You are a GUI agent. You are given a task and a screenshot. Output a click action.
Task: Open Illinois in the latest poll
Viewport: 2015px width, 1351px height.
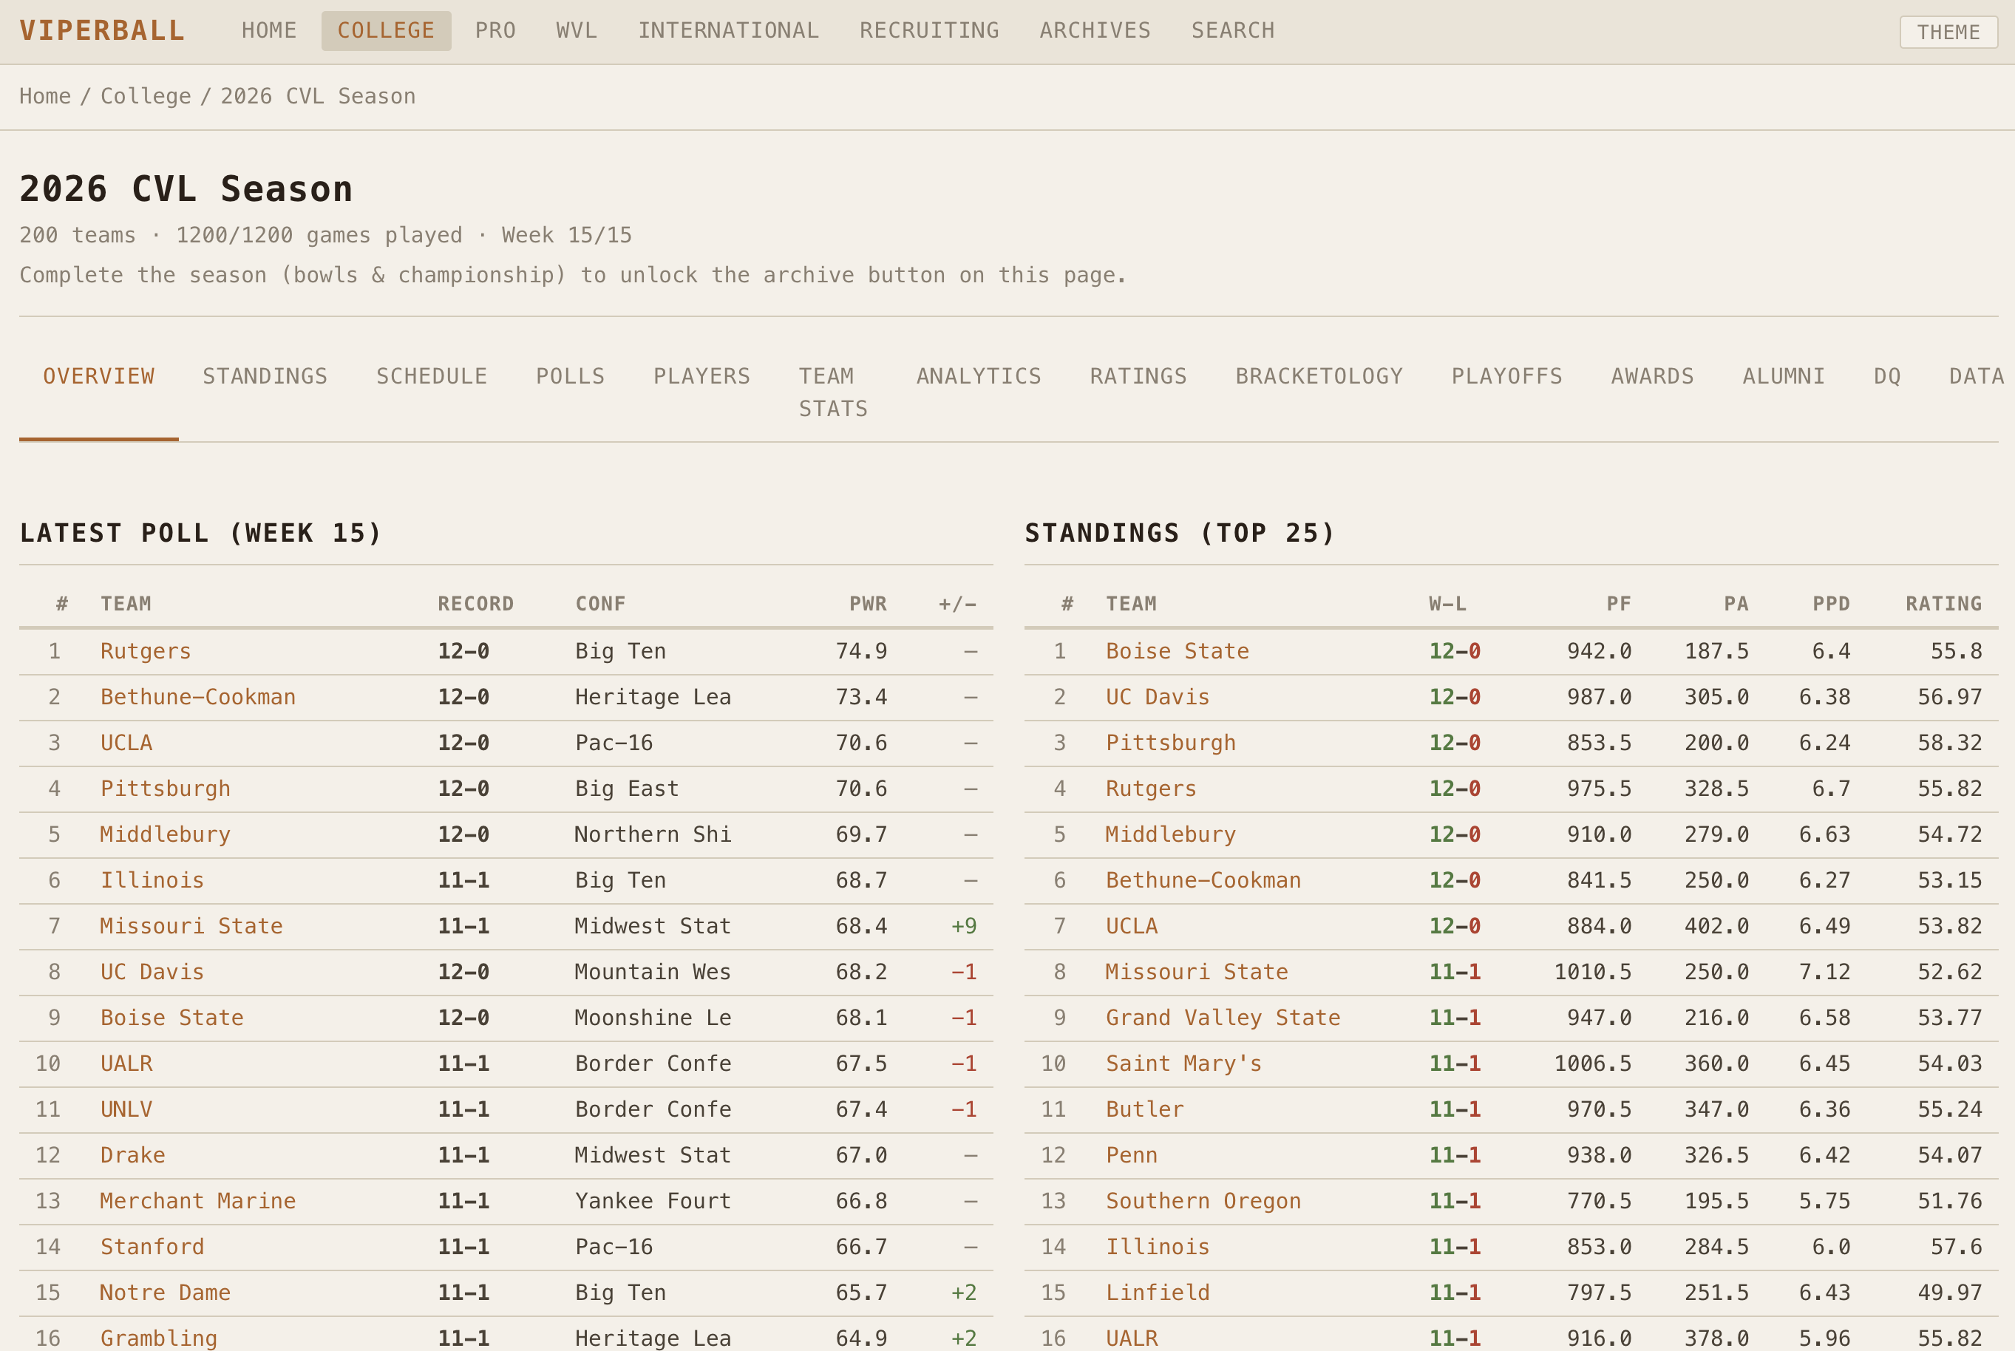click(152, 879)
